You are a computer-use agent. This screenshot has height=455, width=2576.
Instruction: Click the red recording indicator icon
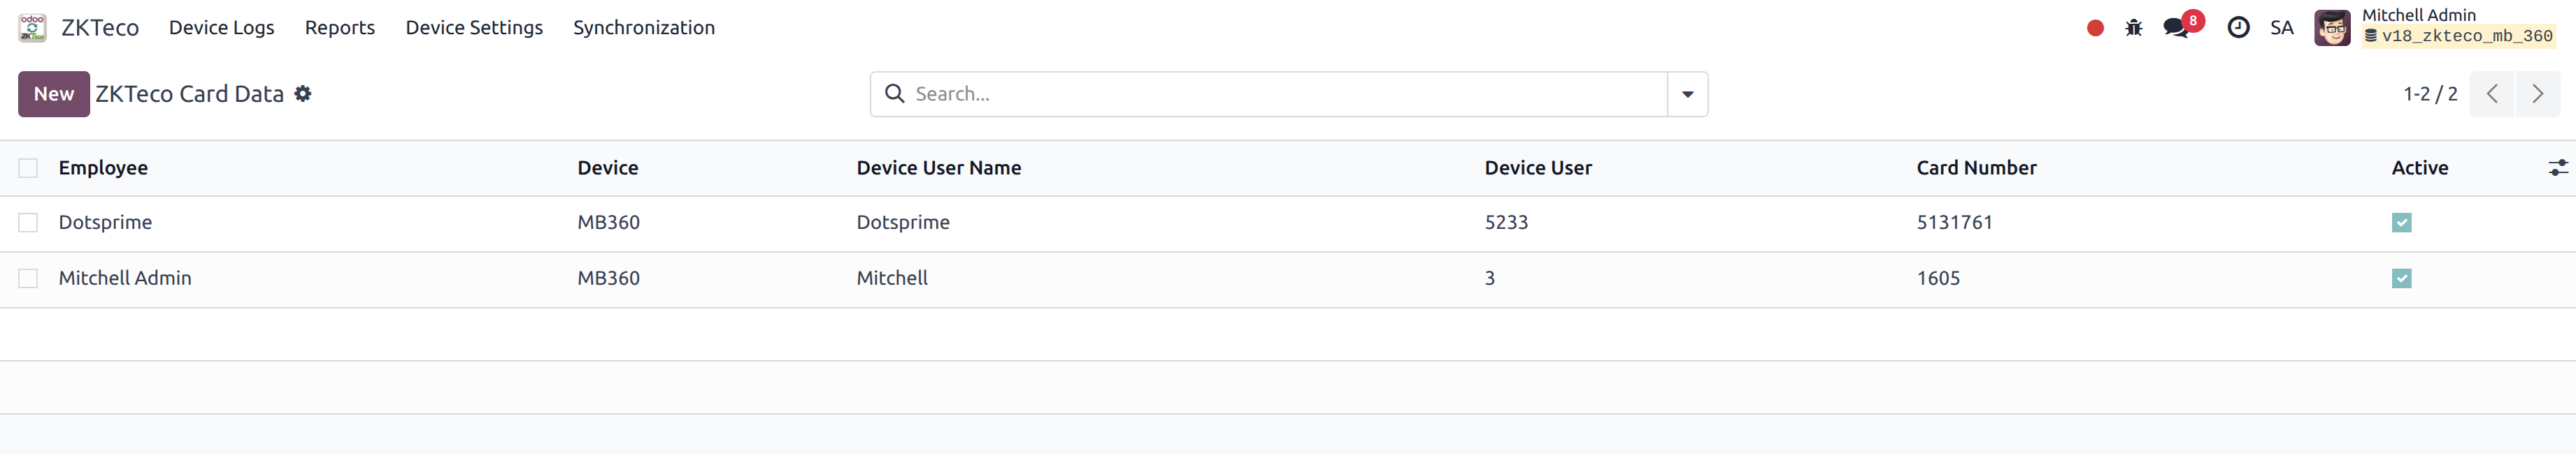(2095, 28)
